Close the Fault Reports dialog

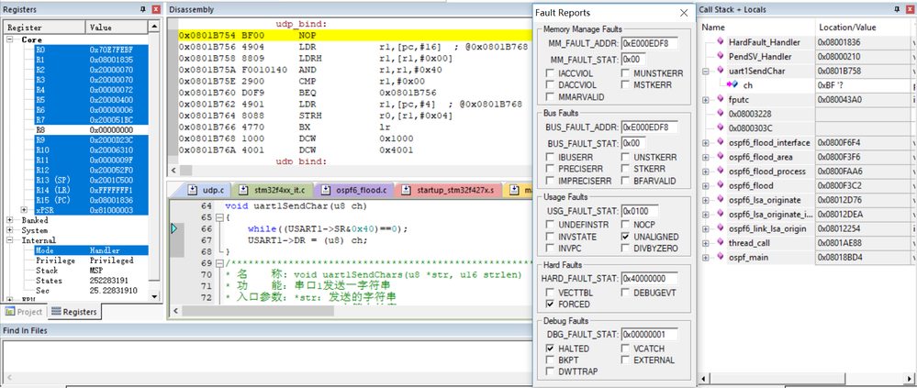pos(682,13)
